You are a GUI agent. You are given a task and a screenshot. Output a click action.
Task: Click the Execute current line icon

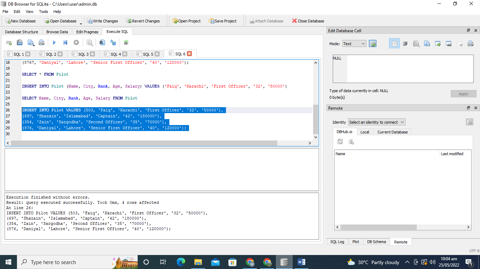pos(65,42)
